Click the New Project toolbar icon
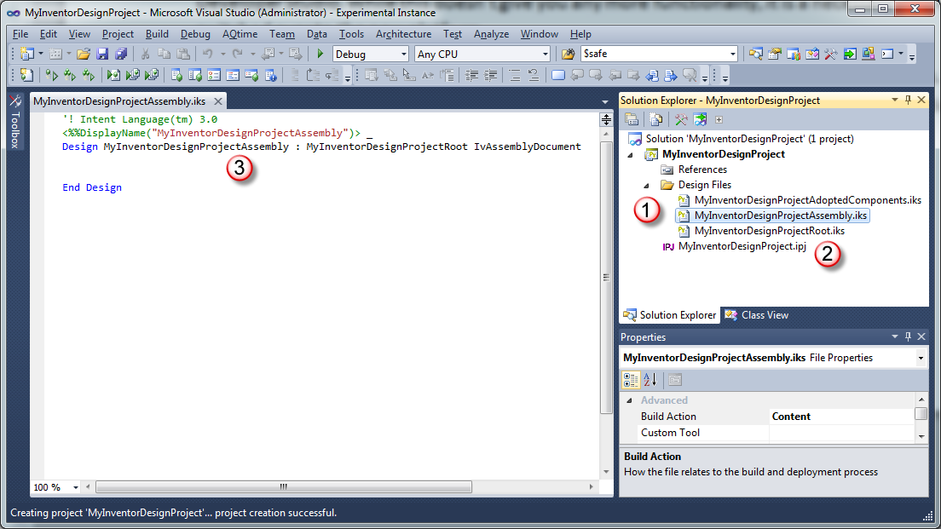Image resolution: width=941 pixels, height=529 pixels. (x=27, y=54)
